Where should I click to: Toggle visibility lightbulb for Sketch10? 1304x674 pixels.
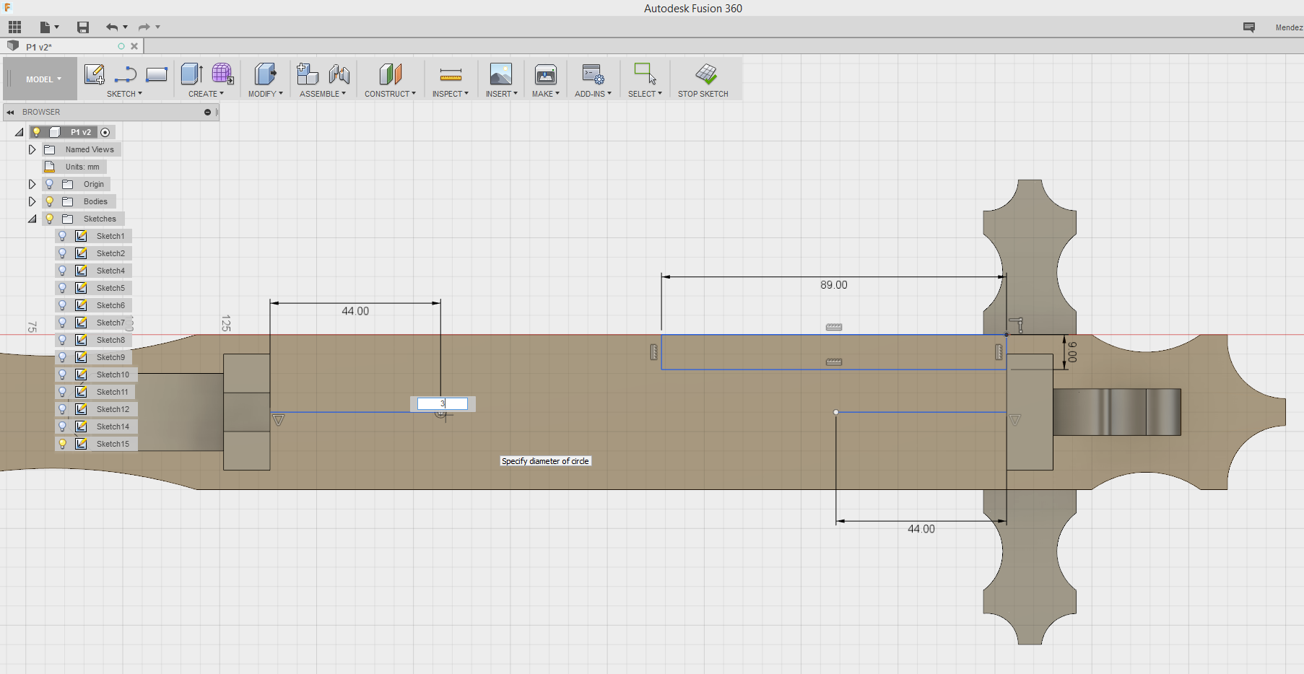point(63,375)
